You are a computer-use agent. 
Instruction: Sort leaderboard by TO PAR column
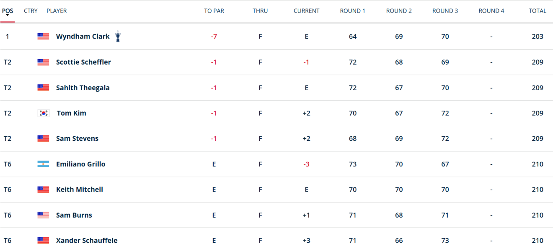[x=214, y=11]
